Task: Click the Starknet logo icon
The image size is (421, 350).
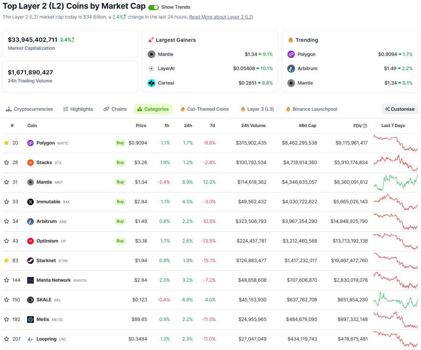Action: click(x=31, y=260)
